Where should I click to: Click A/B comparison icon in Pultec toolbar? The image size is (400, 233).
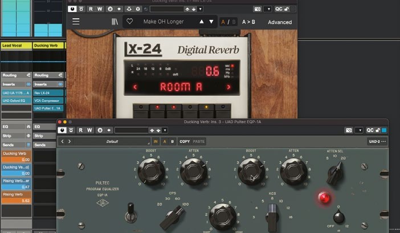click(x=100, y=130)
